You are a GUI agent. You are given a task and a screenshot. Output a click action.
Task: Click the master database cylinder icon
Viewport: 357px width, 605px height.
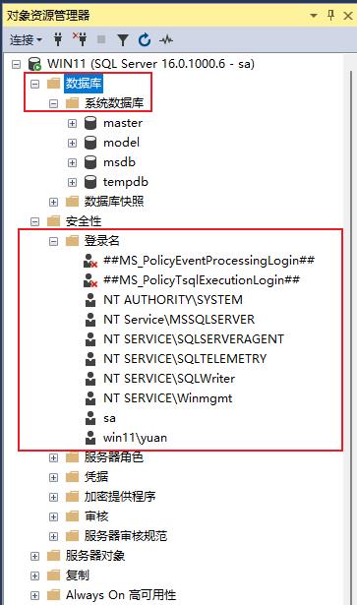pyautogui.click(x=90, y=123)
